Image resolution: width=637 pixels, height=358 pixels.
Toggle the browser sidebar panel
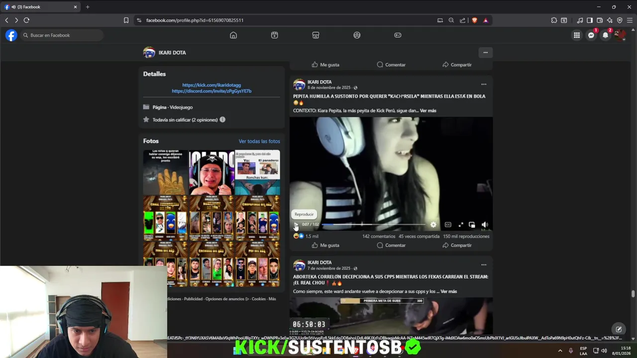click(x=590, y=20)
